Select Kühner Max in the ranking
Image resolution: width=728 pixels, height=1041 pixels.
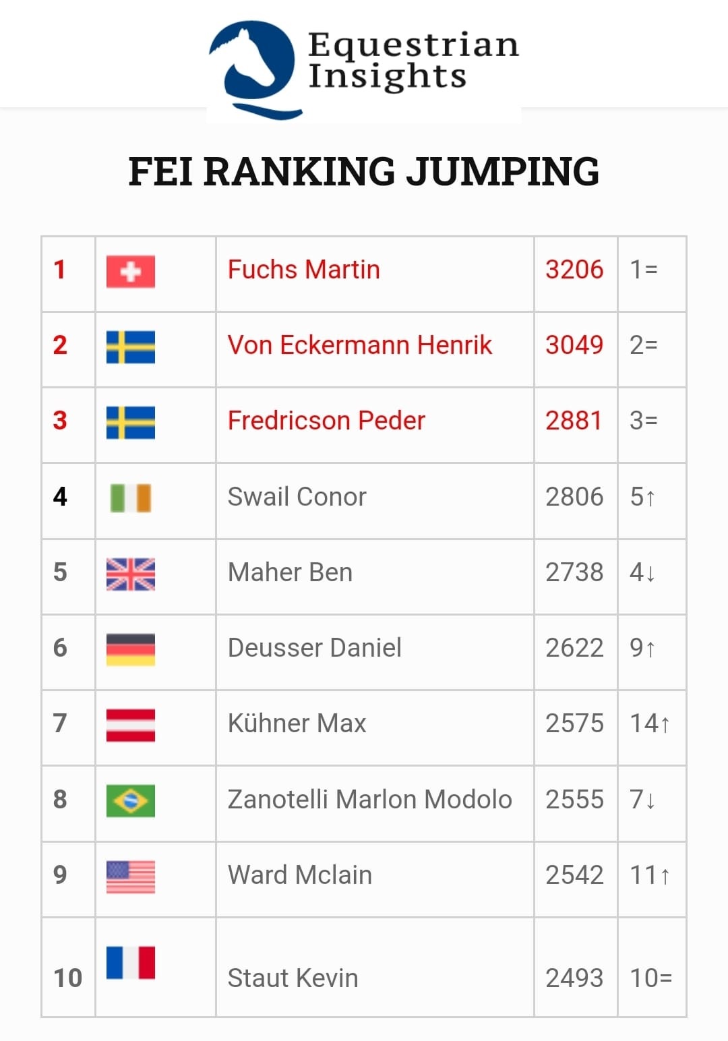[297, 723]
